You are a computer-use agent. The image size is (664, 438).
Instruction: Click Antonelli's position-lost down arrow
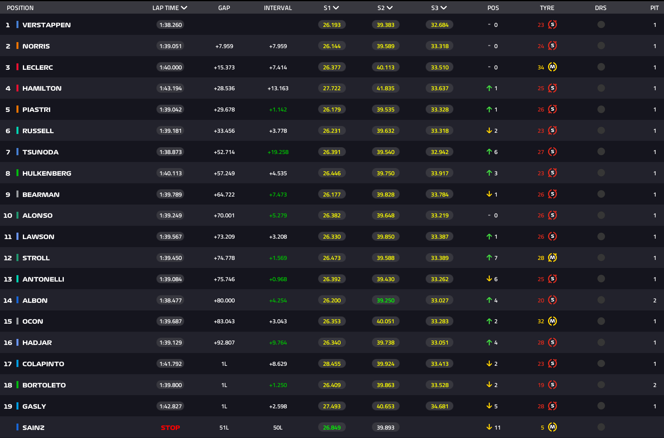coord(489,279)
